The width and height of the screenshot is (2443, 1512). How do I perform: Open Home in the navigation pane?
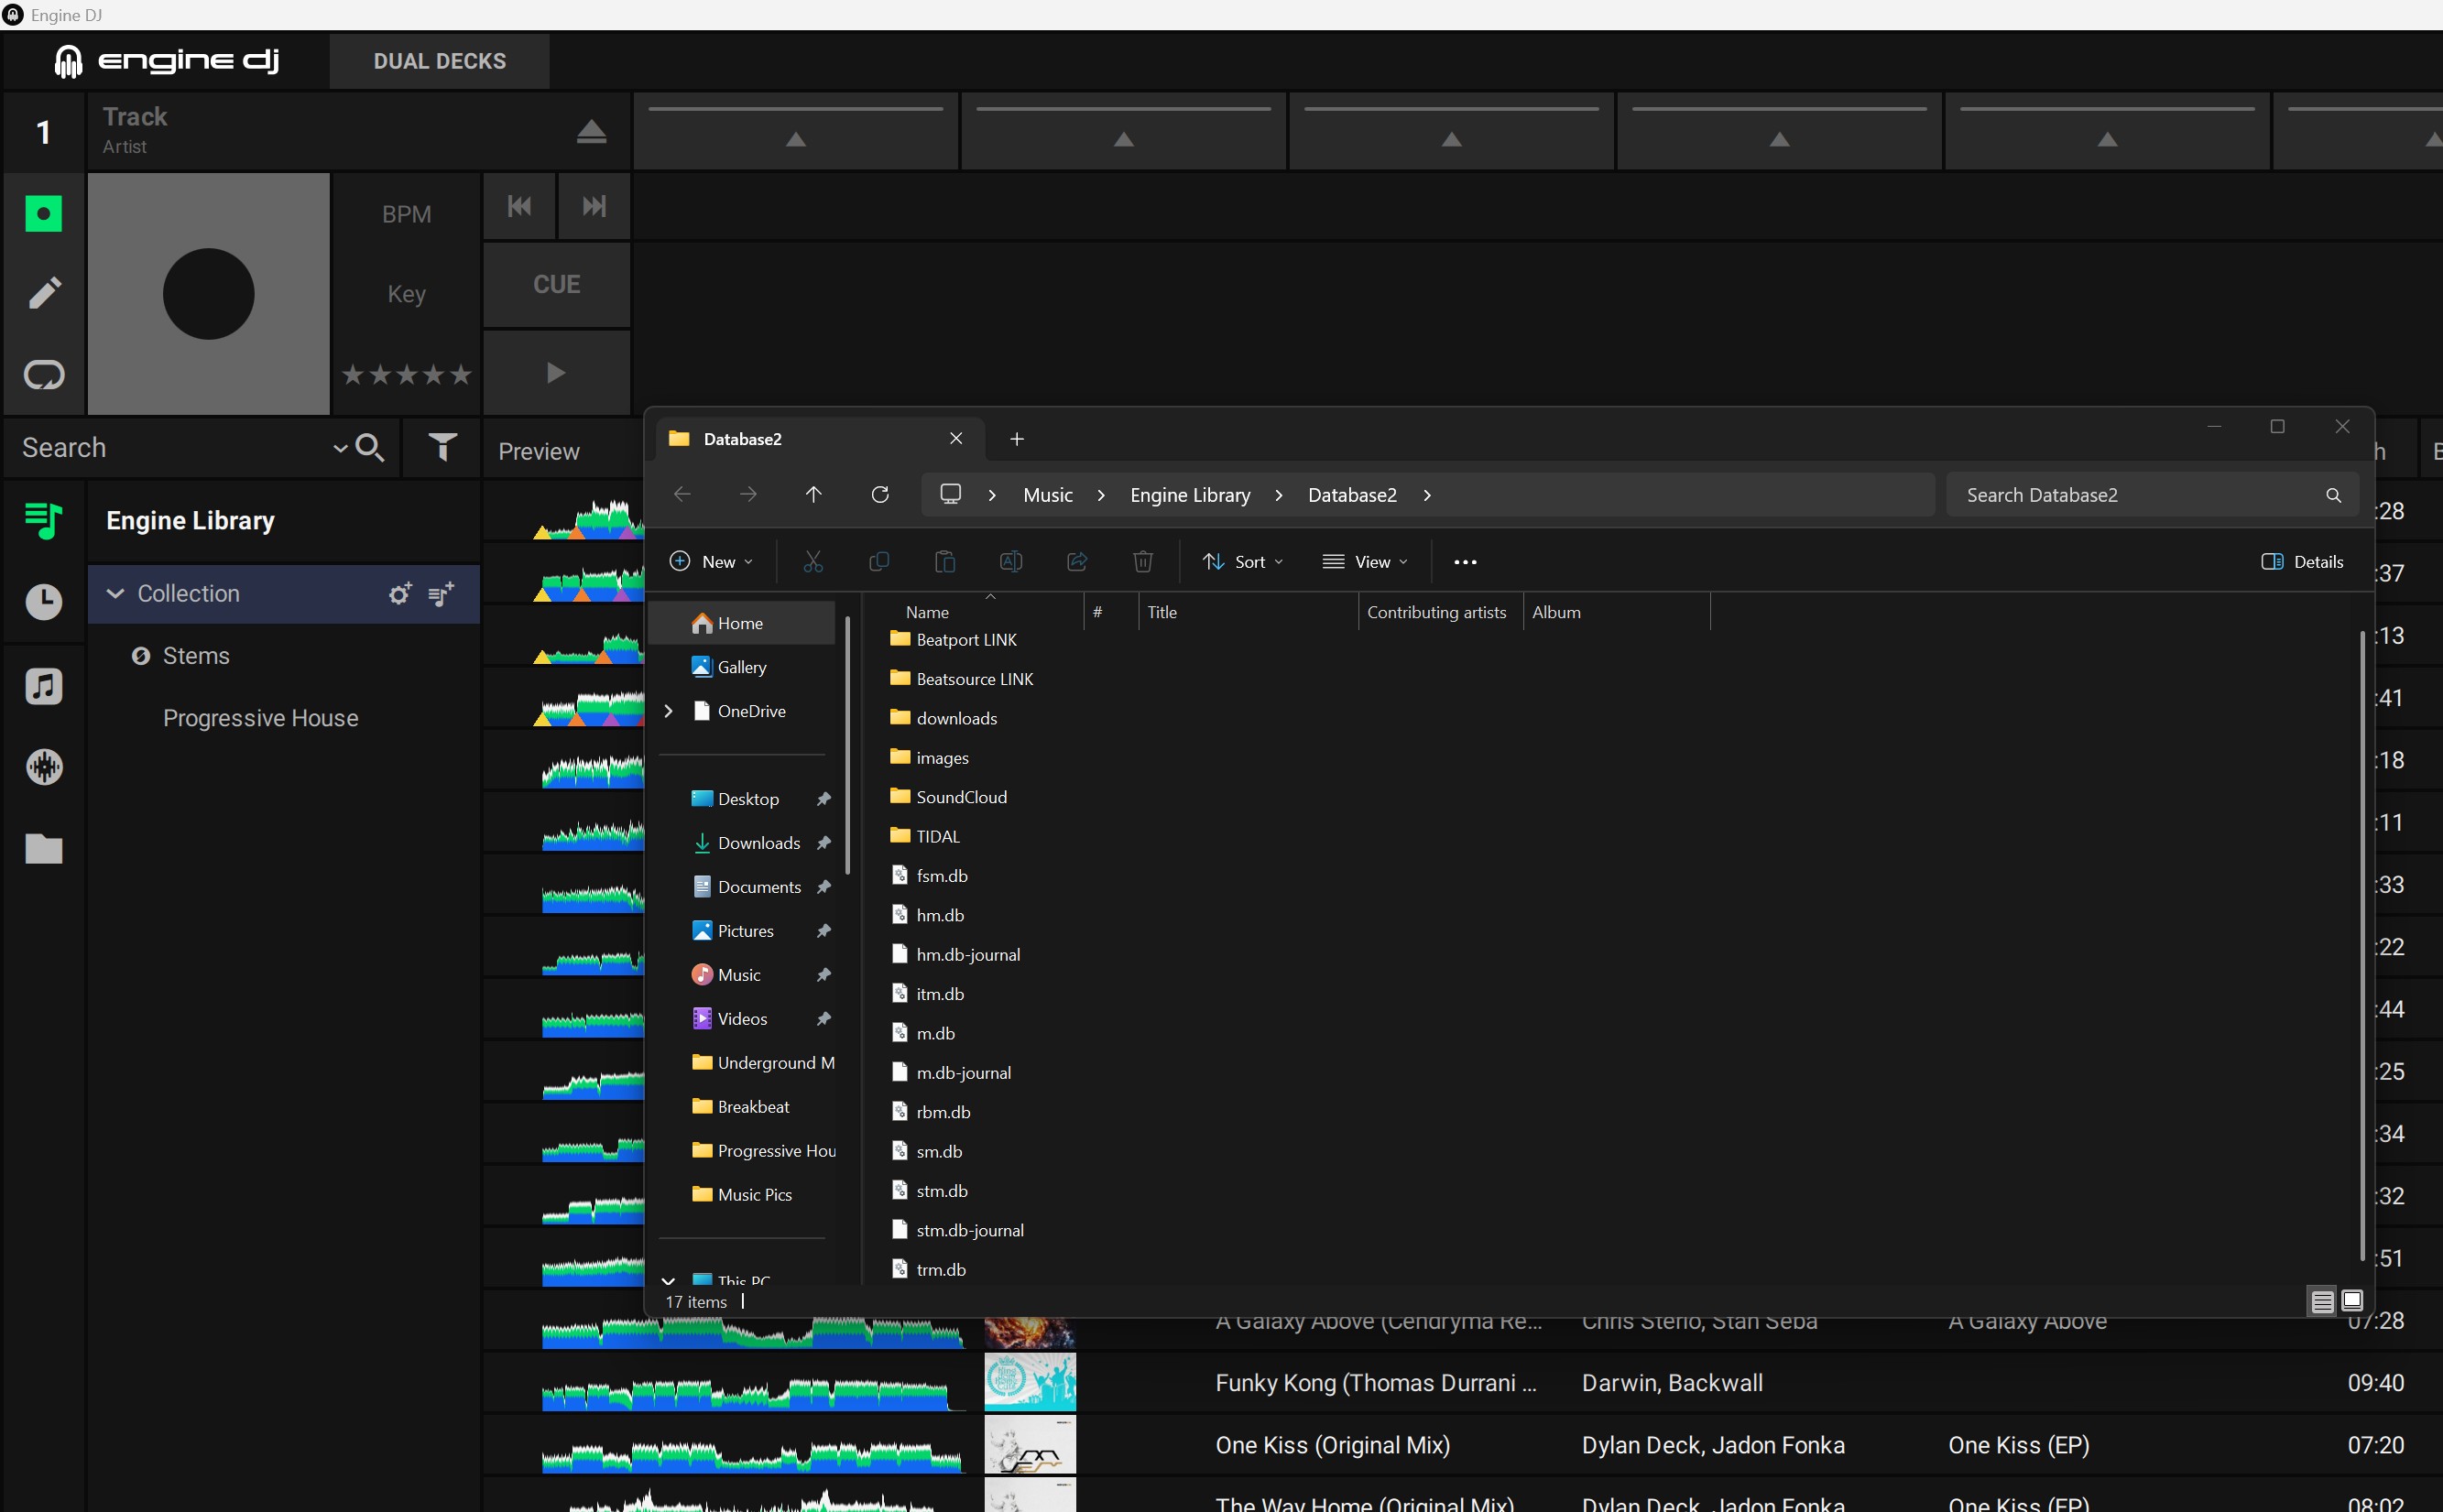(742, 623)
